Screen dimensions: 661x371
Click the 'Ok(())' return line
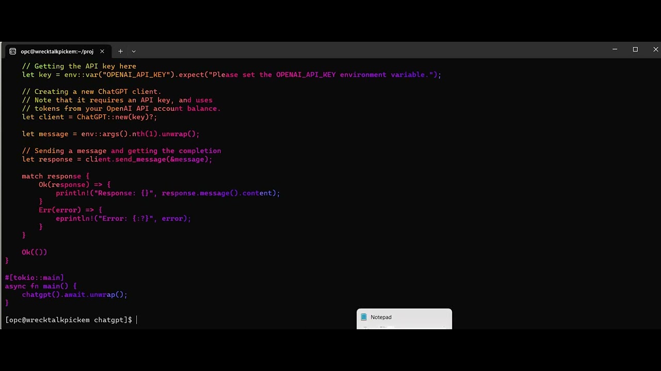(34, 252)
